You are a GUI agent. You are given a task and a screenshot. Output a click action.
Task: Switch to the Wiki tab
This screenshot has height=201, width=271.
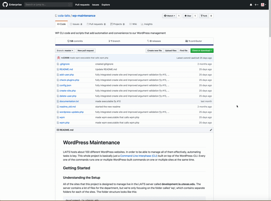tap(133, 24)
